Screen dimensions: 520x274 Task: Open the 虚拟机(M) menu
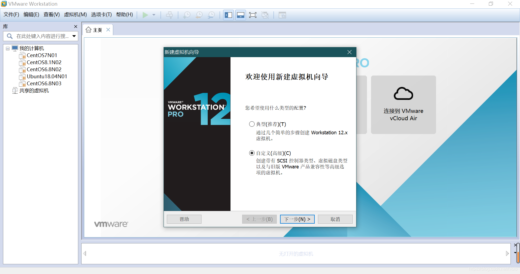pyautogui.click(x=75, y=15)
